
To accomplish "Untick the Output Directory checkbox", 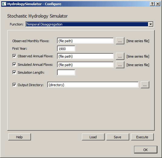I will pyautogui.click(x=14, y=85).
